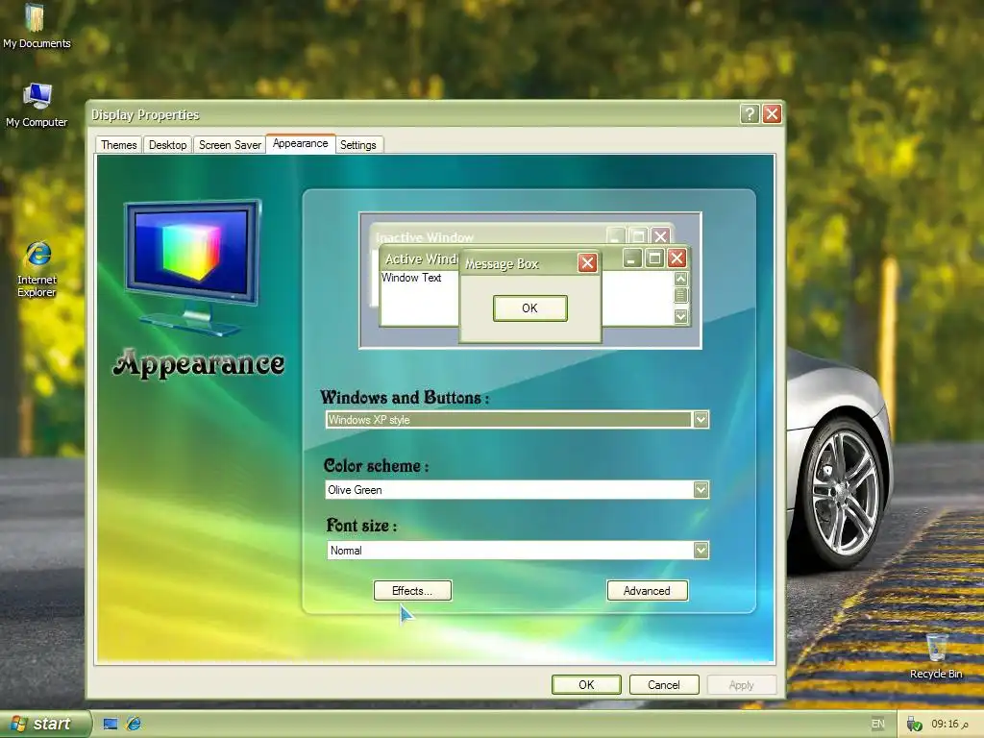
Task: Open the My Documents desktop icon
Action: point(37,26)
